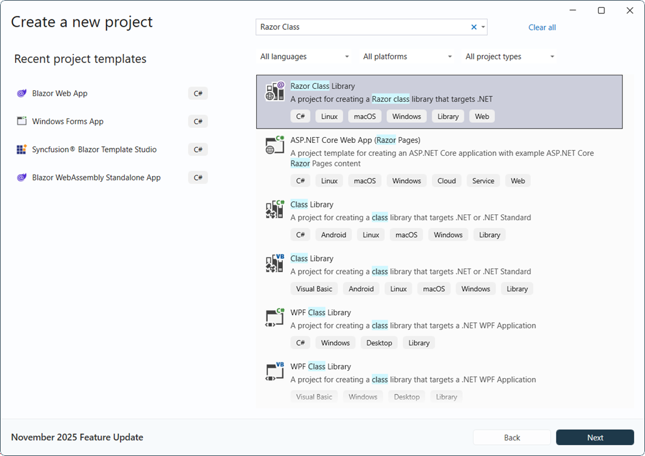Click the C# Class Library template icon
645x456 pixels.
(275, 210)
